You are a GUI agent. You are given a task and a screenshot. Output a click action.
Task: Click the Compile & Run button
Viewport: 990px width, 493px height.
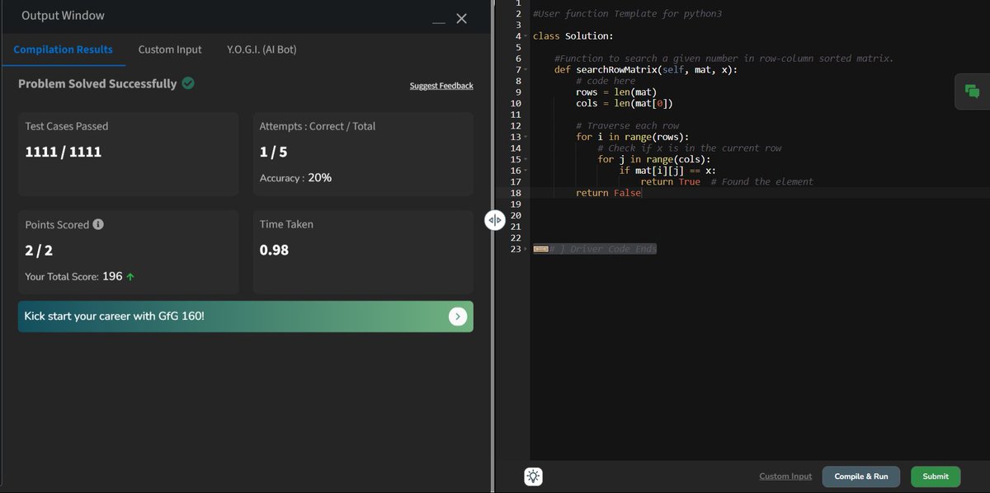tap(861, 477)
